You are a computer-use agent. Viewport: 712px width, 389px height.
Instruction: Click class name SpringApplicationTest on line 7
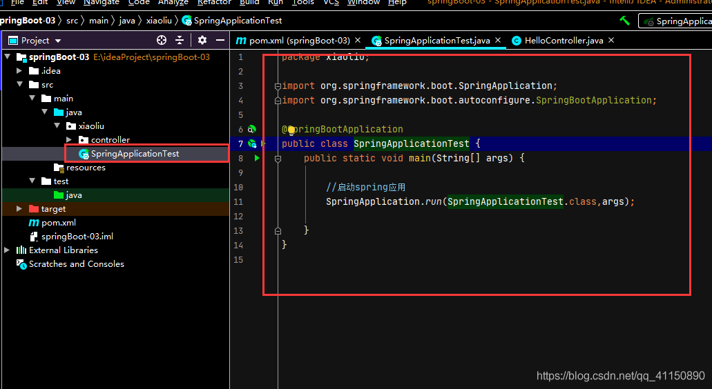coord(412,143)
